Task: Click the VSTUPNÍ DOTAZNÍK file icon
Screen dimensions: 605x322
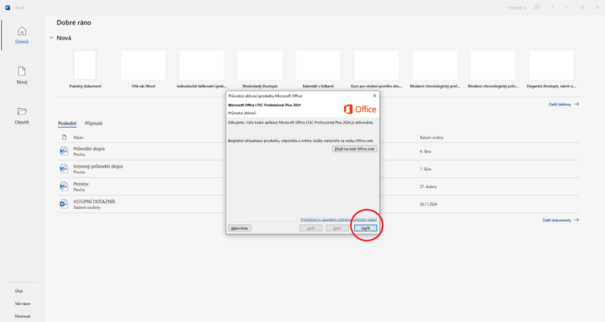Action: (x=63, y=204)
